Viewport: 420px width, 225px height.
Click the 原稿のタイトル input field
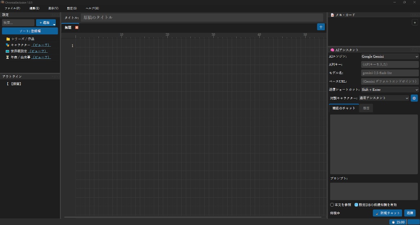[202, 17]
